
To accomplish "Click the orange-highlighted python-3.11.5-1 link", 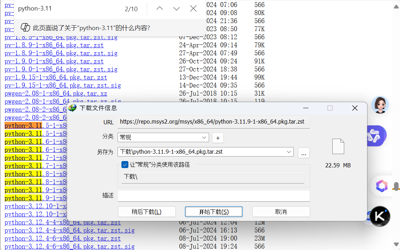I will click(36, 126).
